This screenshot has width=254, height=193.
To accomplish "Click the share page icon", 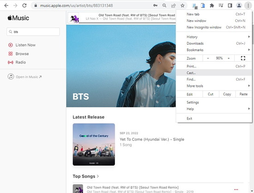I will point(173,6).
